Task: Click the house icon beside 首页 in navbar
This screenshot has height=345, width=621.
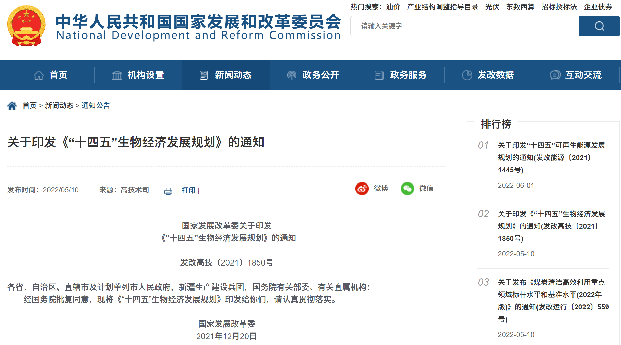Action: tap(39, 75)
